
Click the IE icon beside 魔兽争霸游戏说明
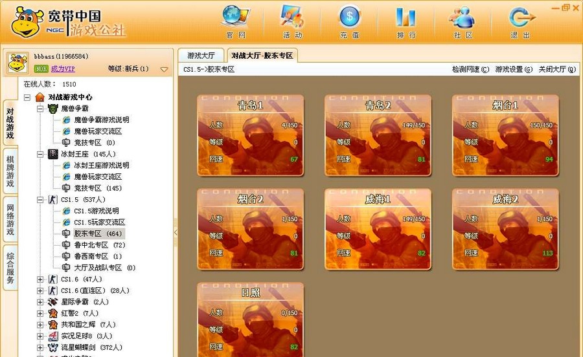click(x=66, y=120)
